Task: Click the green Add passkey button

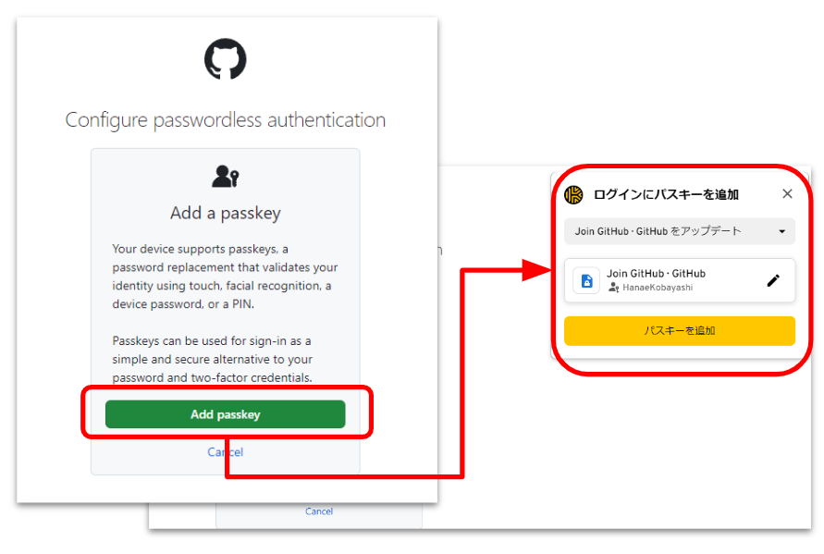Action: click(226, 414)
